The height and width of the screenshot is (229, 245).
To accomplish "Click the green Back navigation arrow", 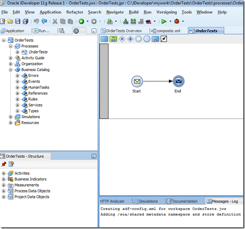I will tap(81, 21).
